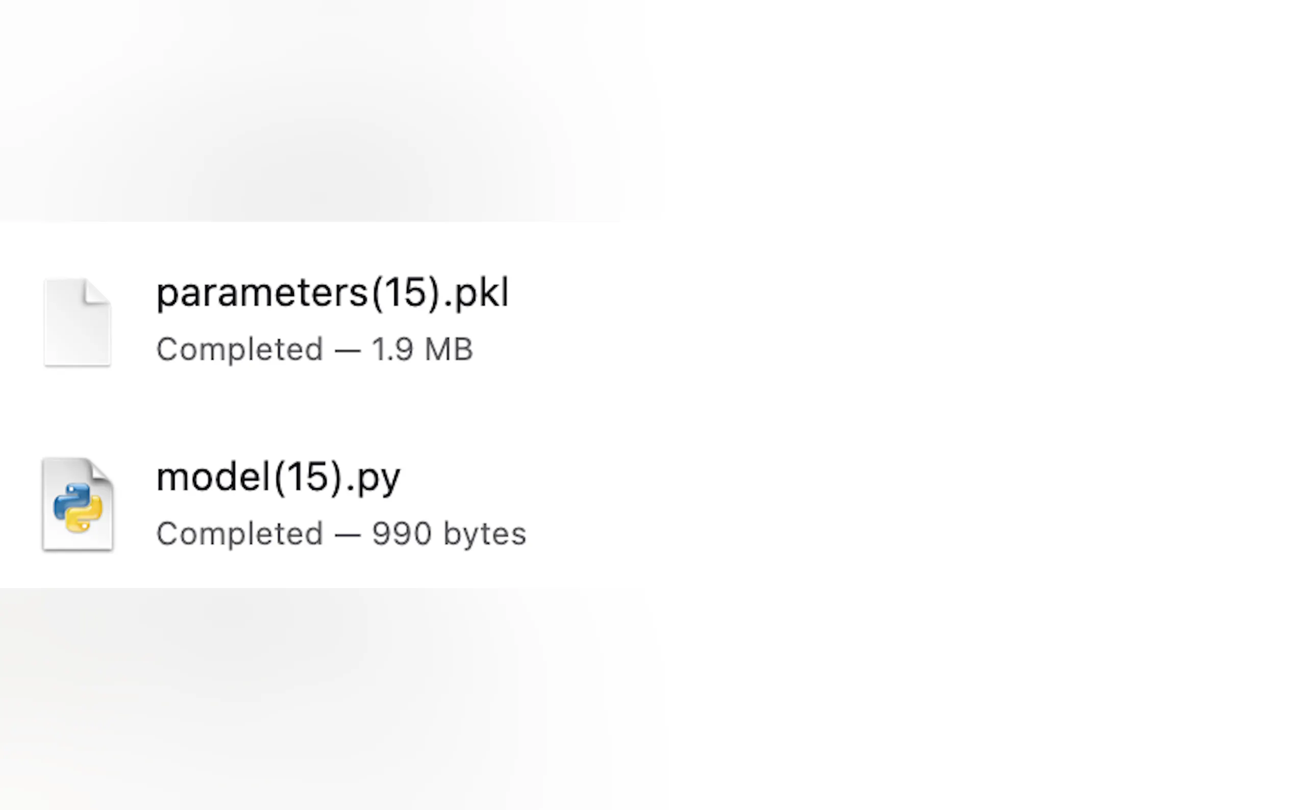Click the word Completed under model(15).py

tap(239, 534)
